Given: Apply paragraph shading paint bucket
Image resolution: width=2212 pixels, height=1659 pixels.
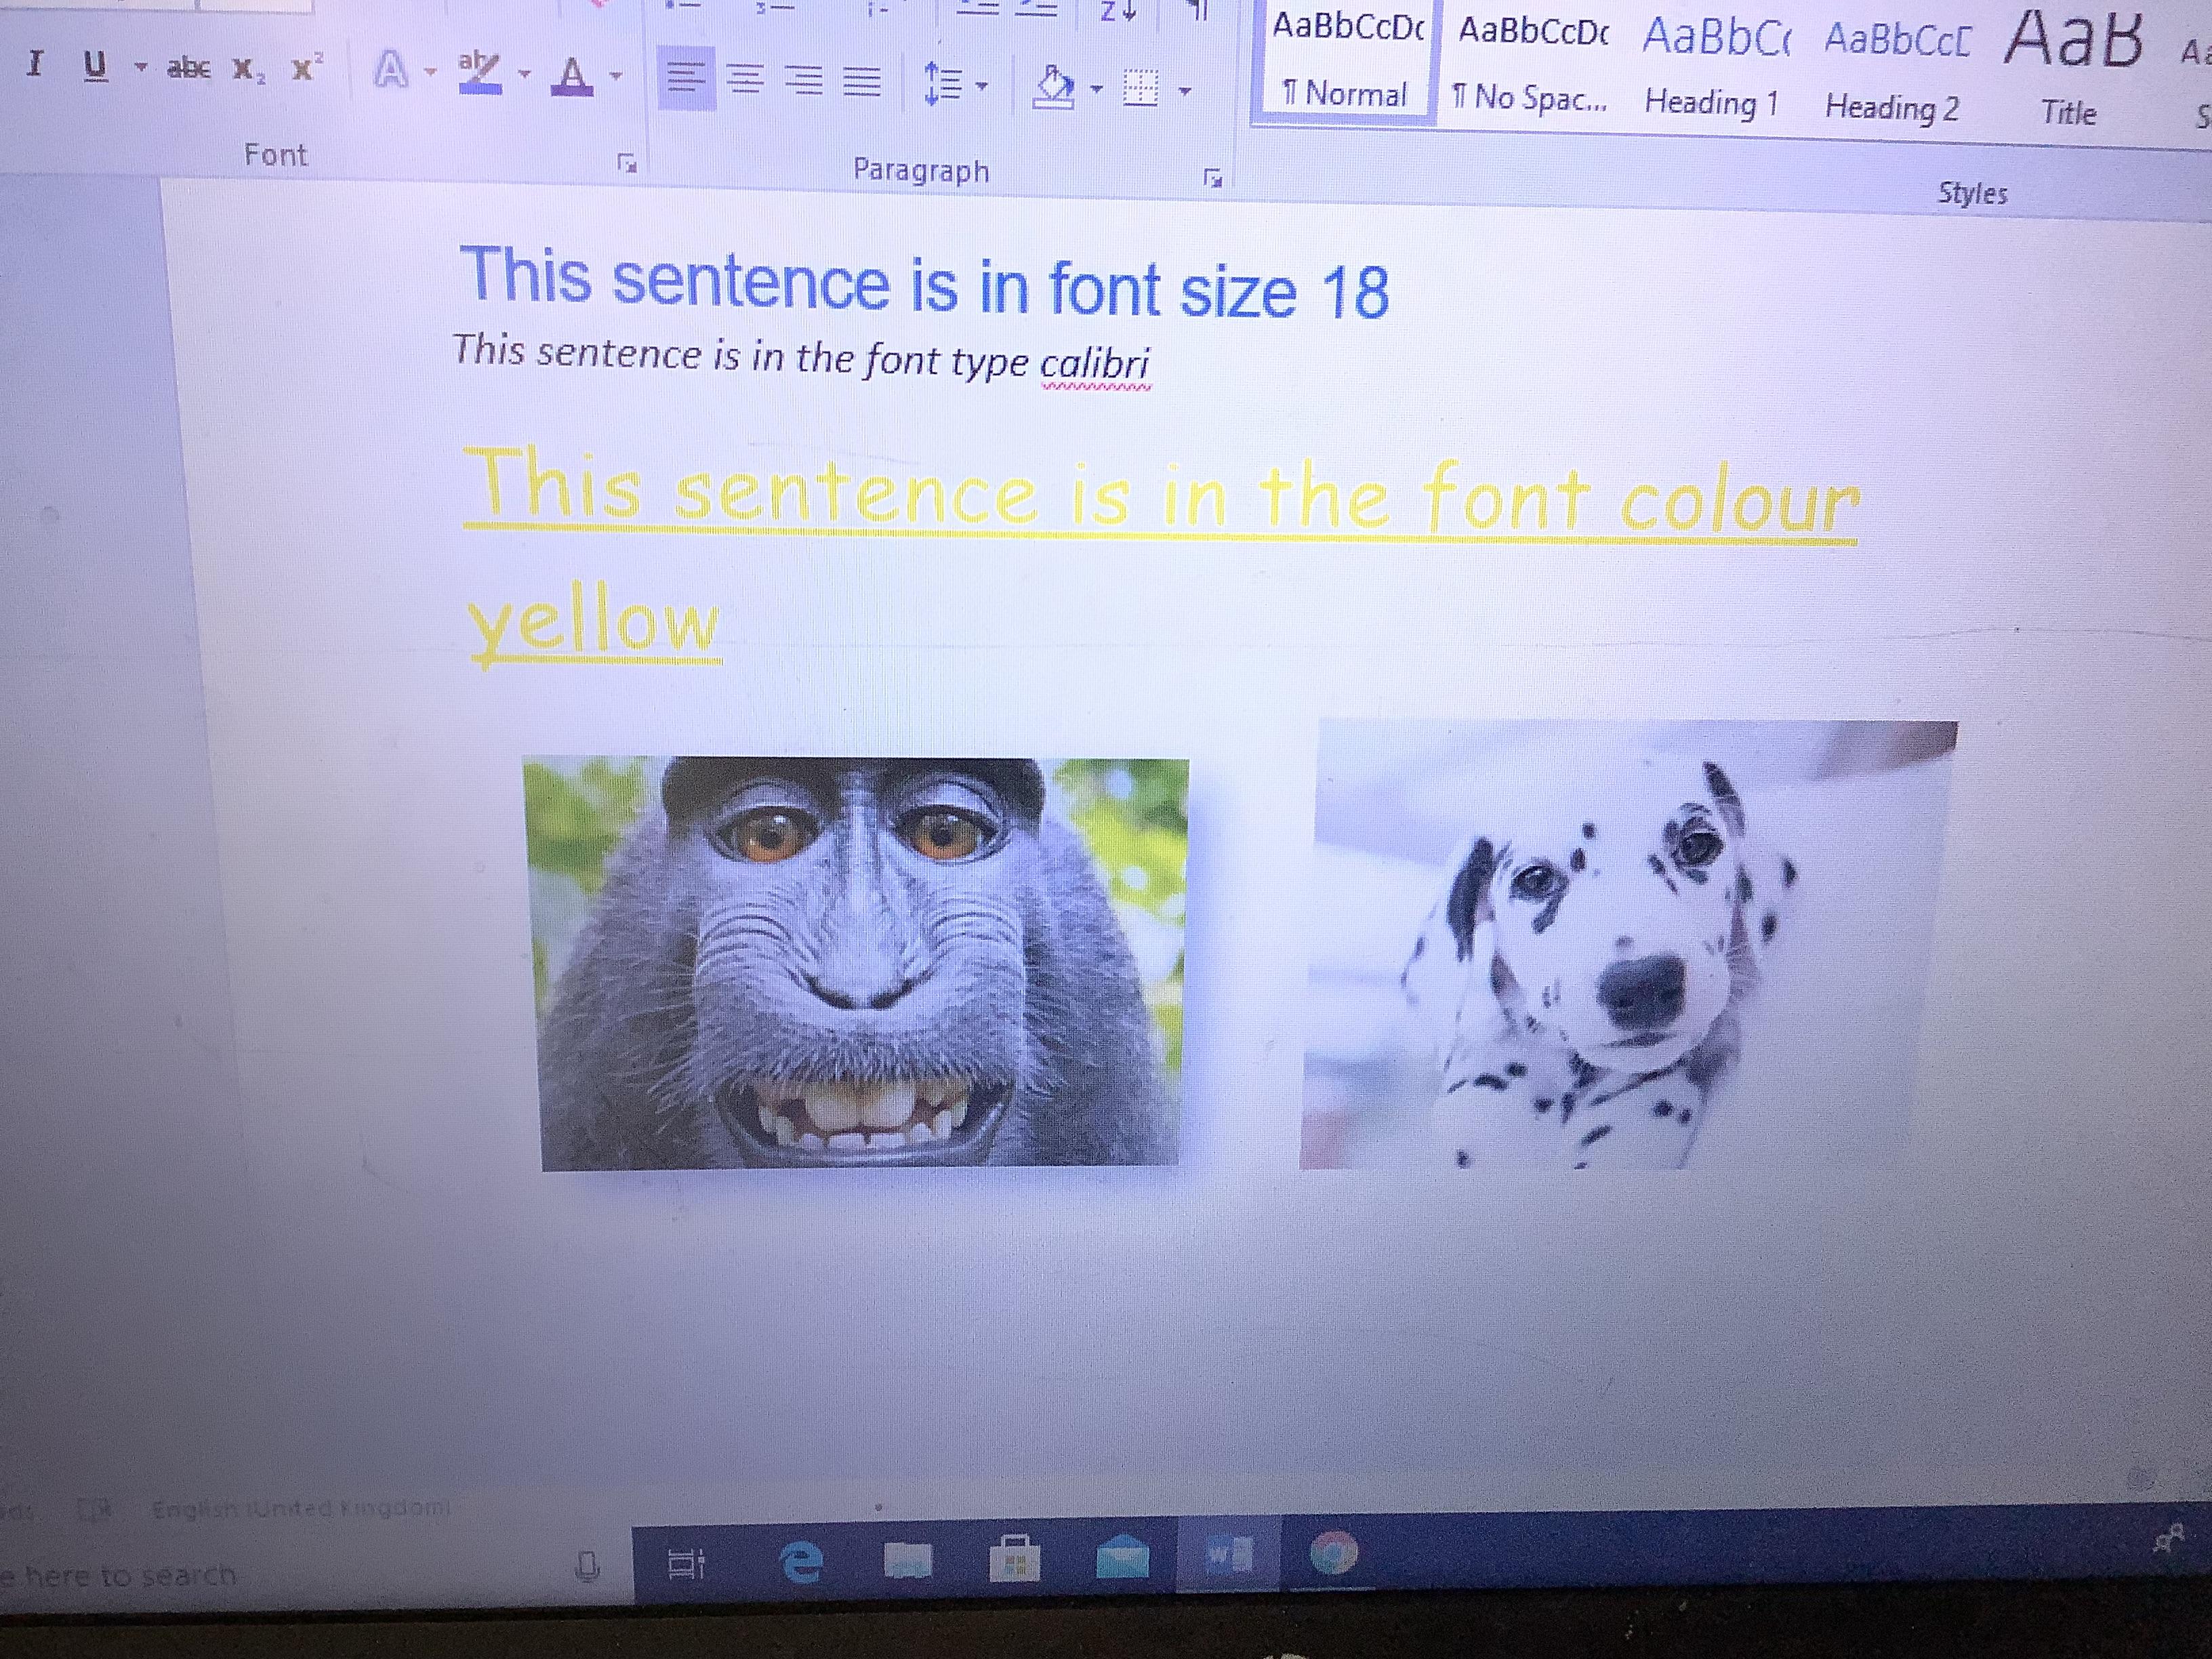Looking at the screenshot, I should 1052,87.
